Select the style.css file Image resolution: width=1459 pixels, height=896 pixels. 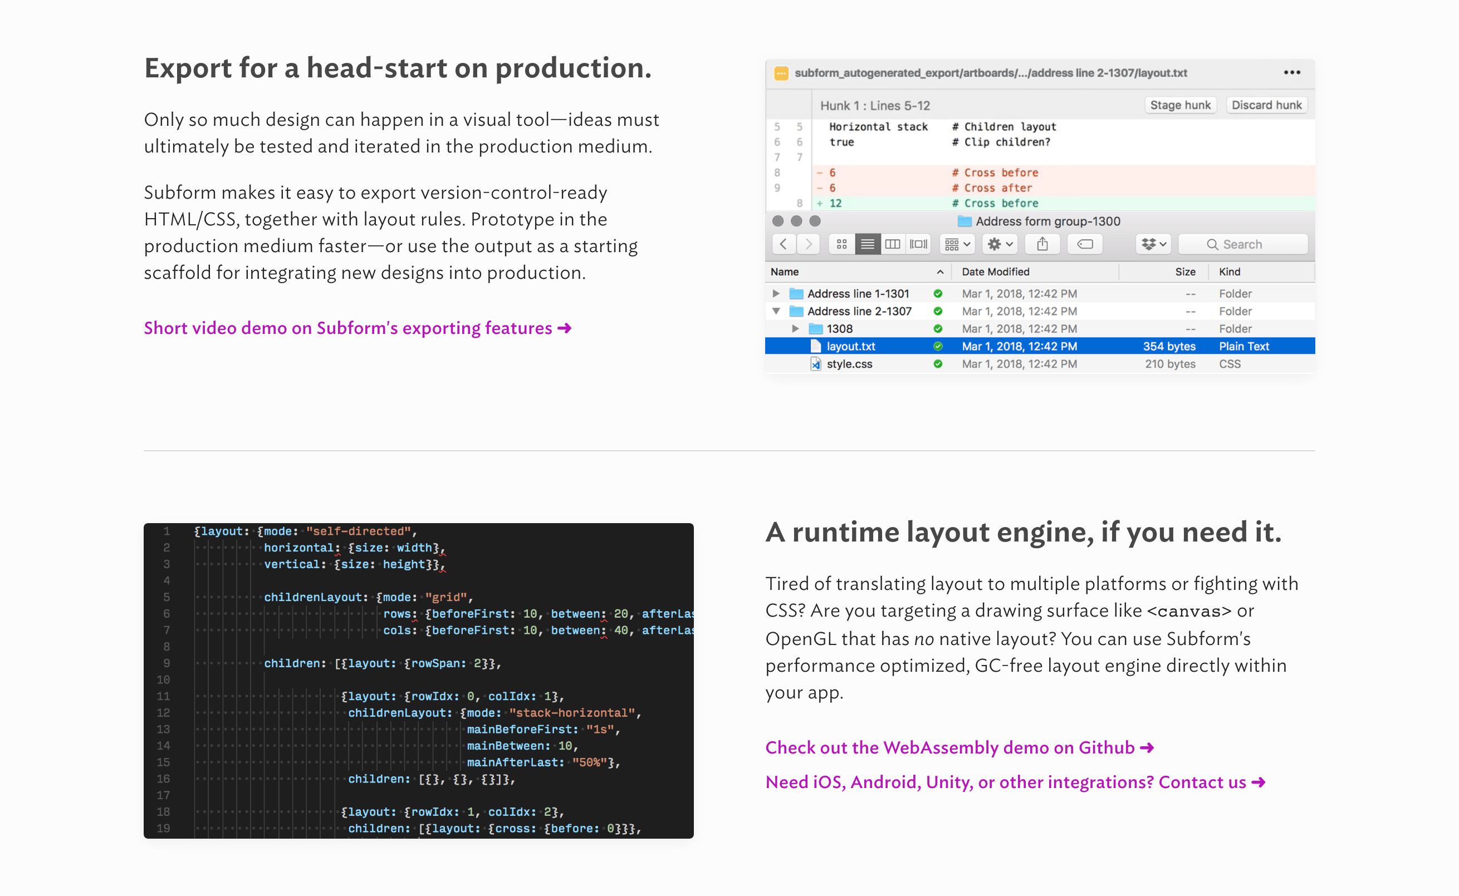pyautogui.click(x=1040, y=364)
